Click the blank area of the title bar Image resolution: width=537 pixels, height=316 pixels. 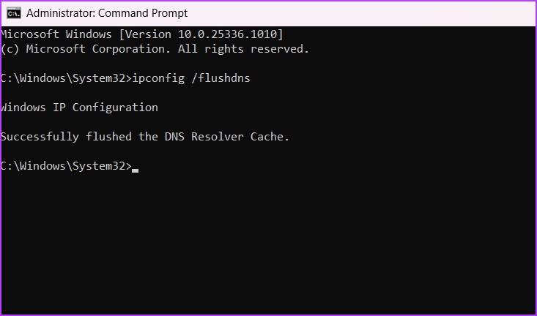click(x=360, y=13)
